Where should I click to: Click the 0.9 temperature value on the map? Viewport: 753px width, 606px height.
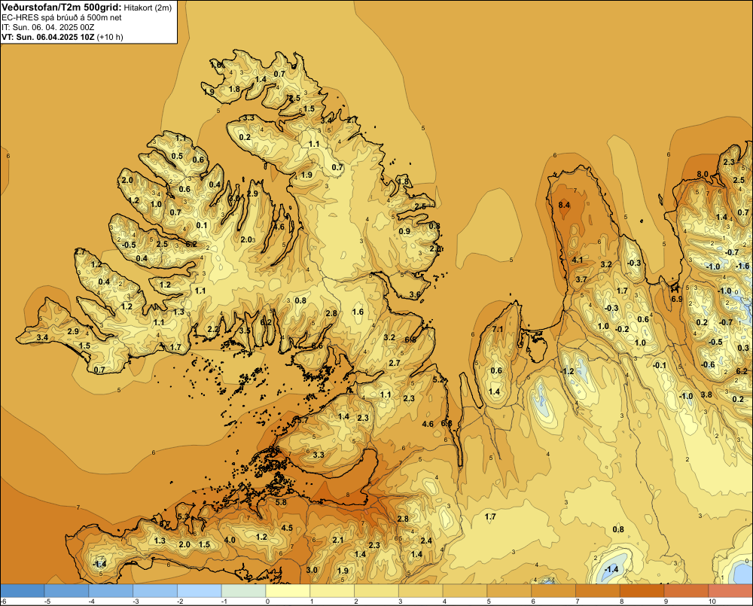[x=404, y=231]
